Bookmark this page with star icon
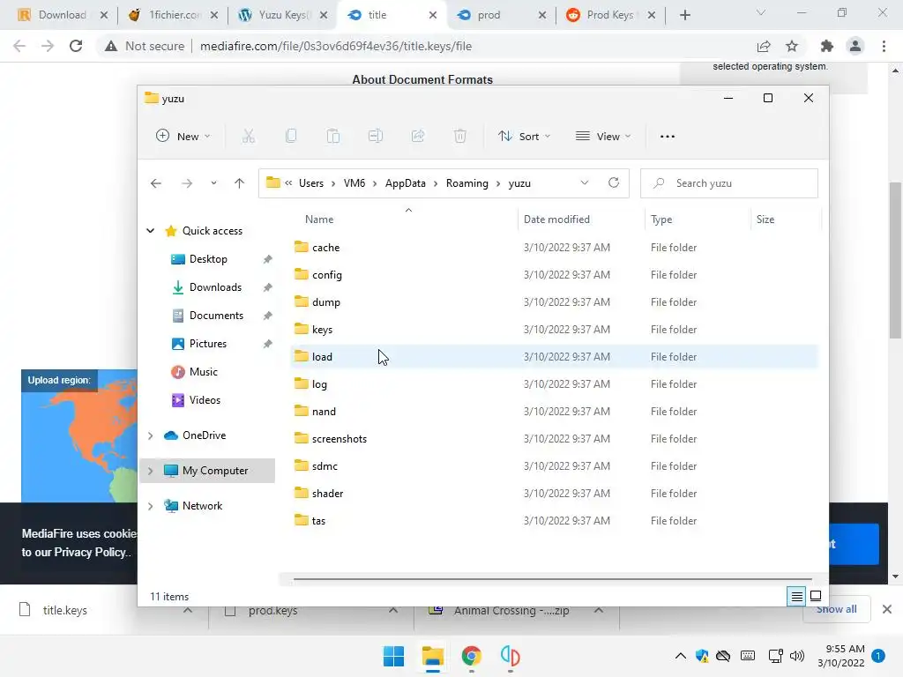This screenshot has width=903, height=677. click(792, 46)
